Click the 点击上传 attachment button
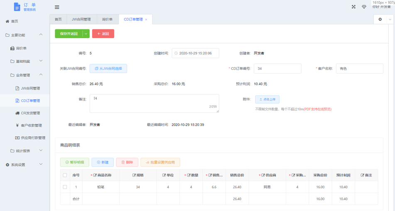The width and height of the screenshot is (395, 211). click(x=267, y=99)
